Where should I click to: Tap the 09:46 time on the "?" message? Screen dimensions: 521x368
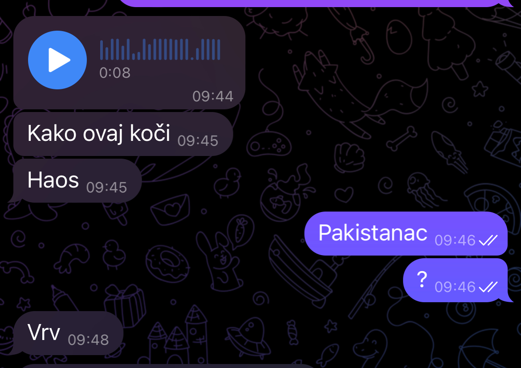455,287
